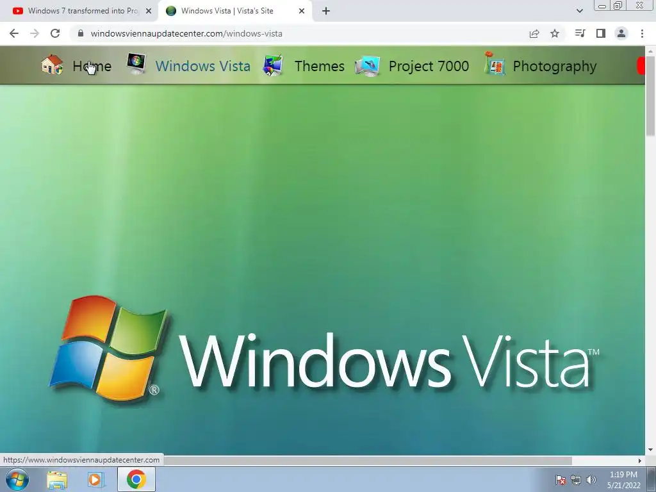Click the network tray icon

576,480
